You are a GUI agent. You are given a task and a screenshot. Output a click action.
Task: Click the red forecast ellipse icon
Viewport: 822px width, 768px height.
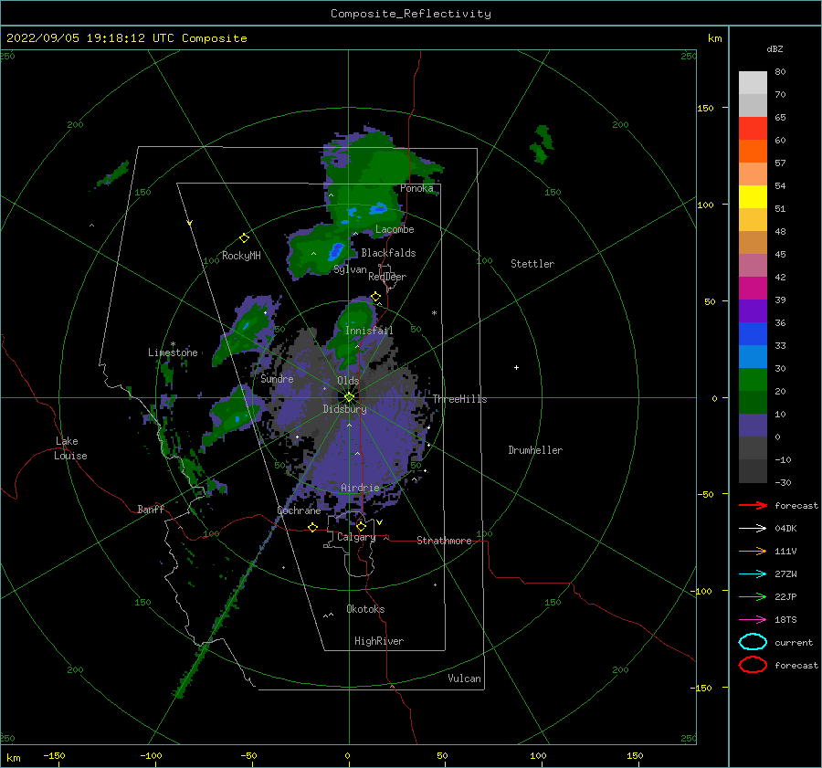753,665
